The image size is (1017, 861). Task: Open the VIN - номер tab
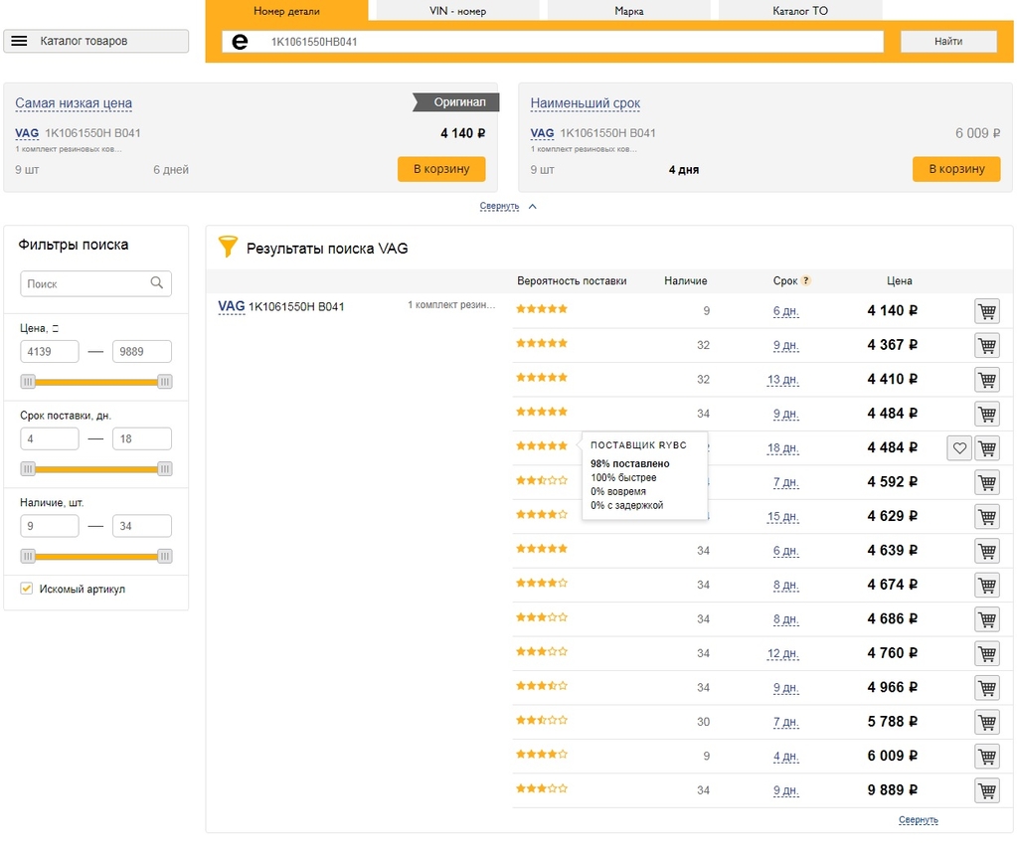point(457,10)
